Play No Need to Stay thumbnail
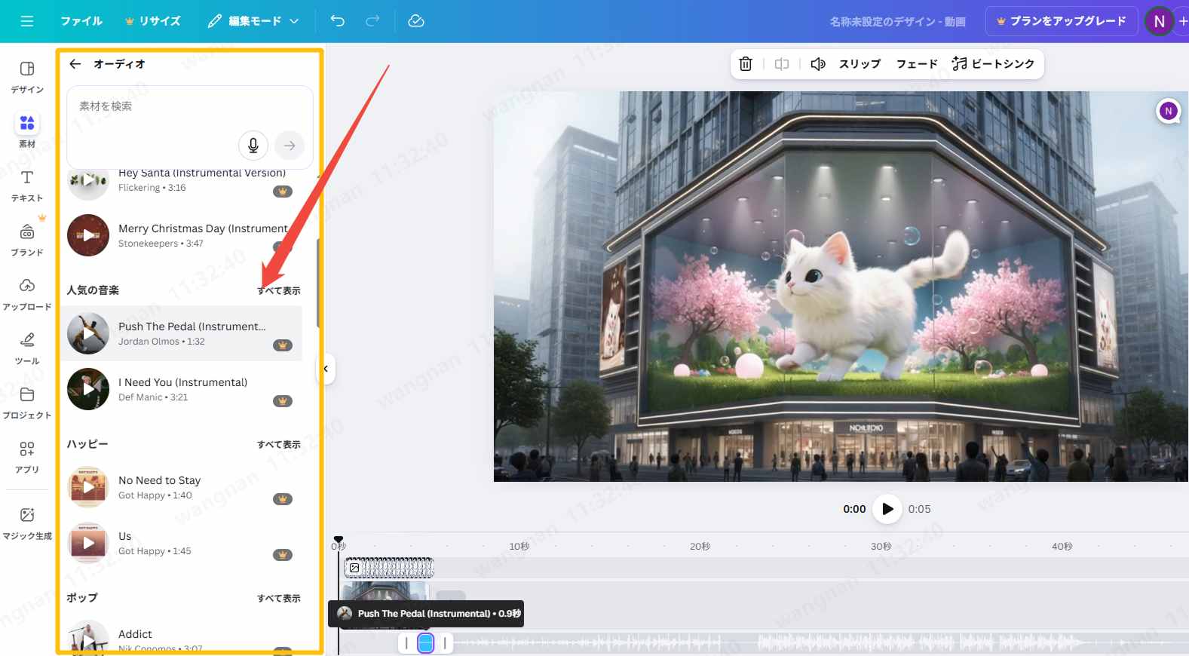 (88, 487)
